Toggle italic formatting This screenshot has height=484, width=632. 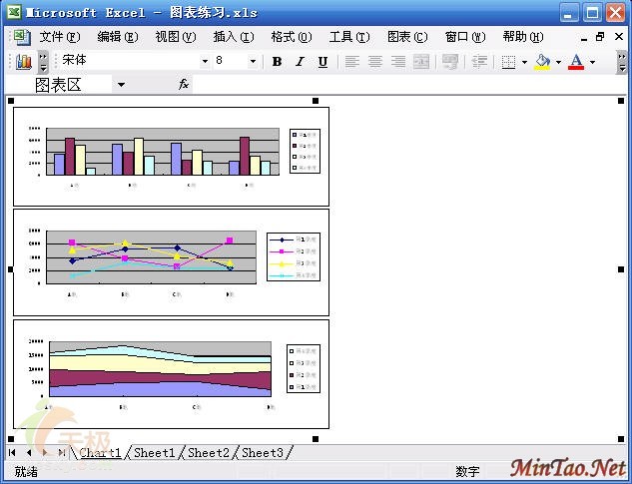click(x=300, y=62)
